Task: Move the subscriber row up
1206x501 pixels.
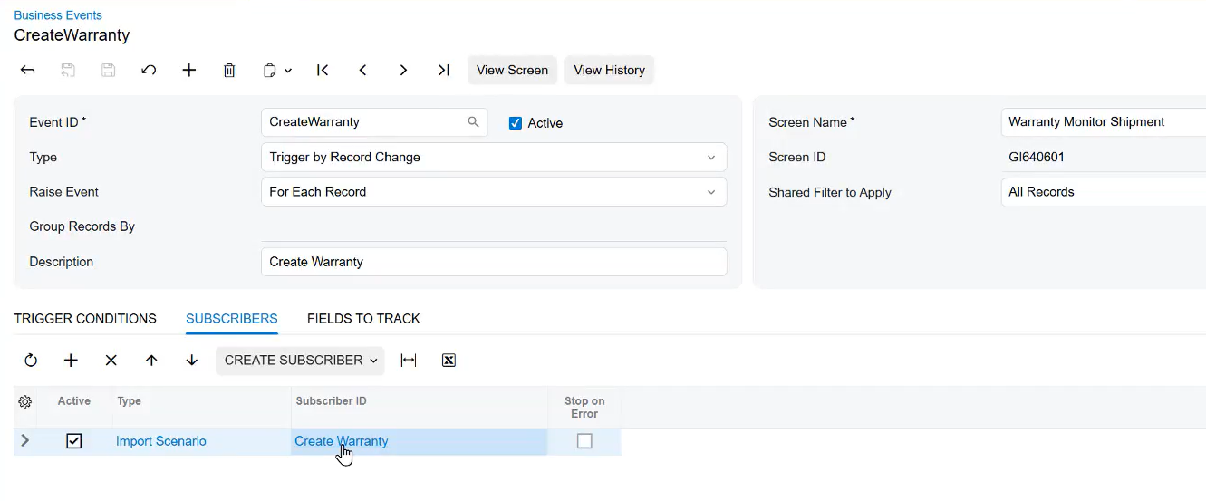Action: [151, 361]
